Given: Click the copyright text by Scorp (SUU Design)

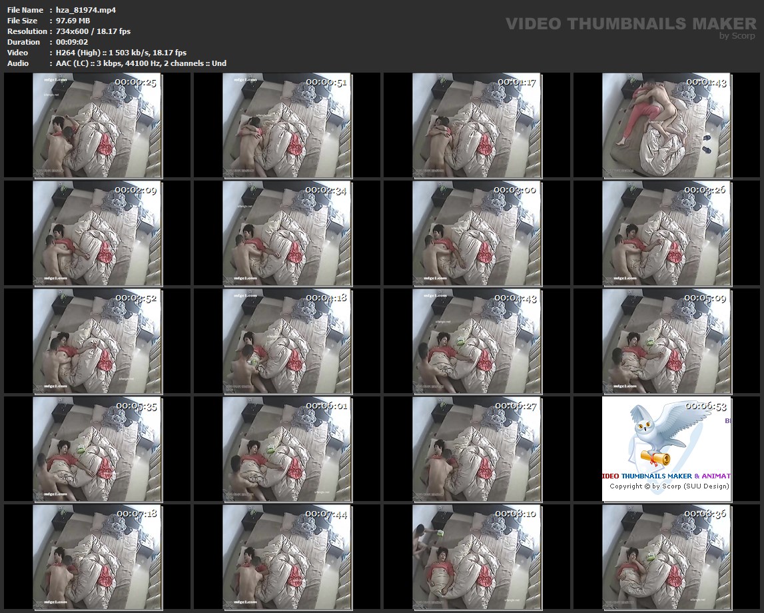Looking at the screenshot, I should [669, 486].
